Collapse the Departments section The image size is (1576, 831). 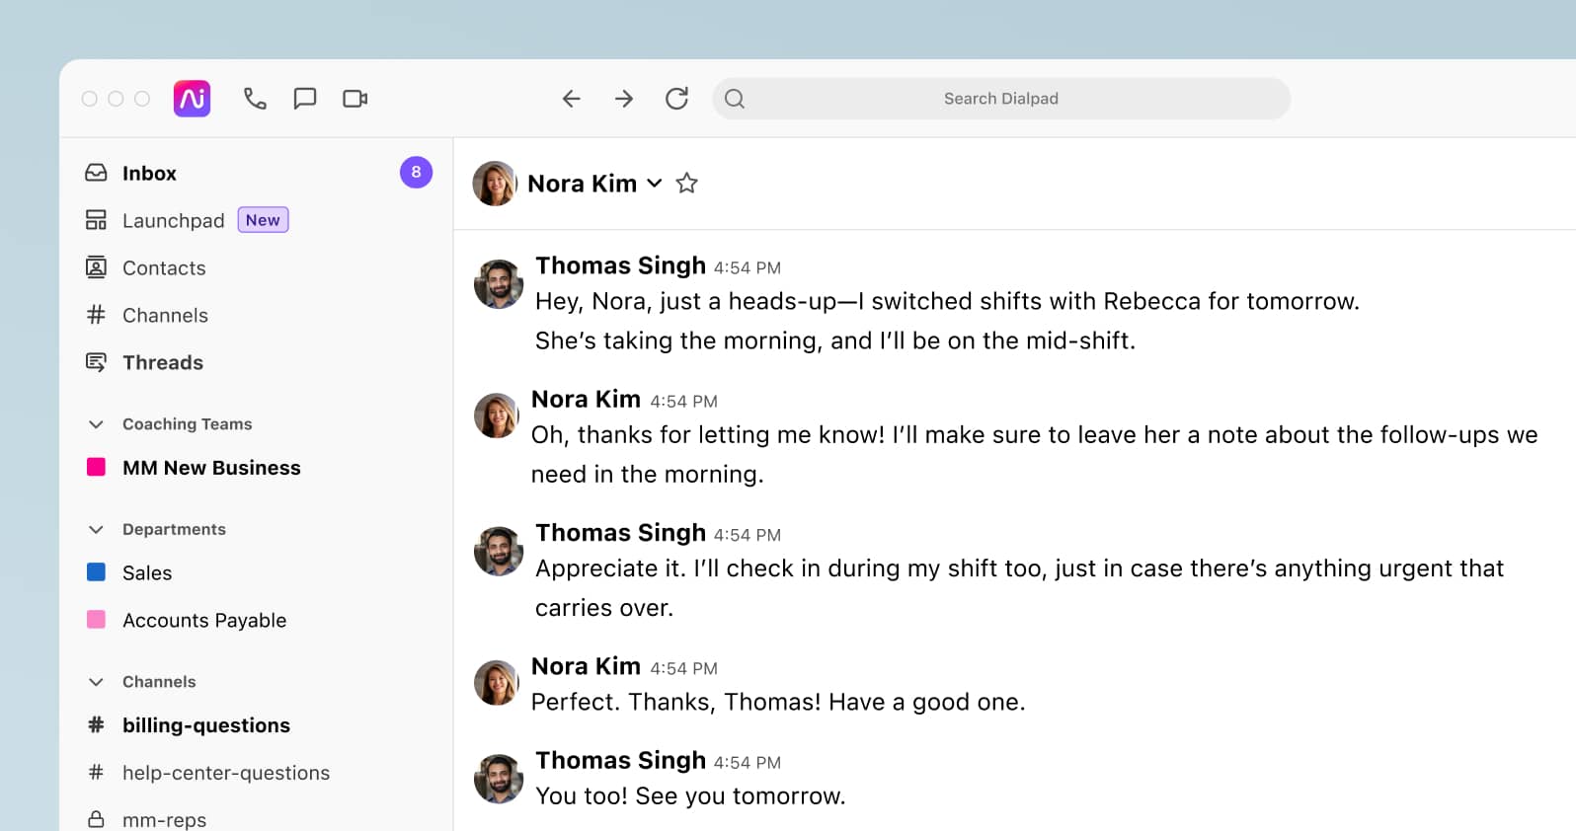[x=96, y=530]
